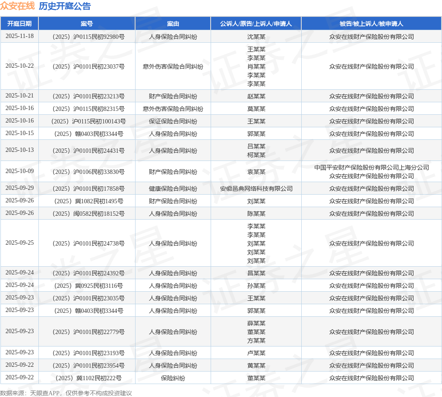Click the date 2025-09-29
This screenshot has width=442, height=397.
19,188
